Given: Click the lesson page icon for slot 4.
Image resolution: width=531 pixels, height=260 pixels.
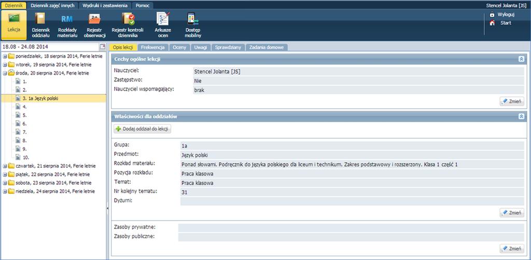Looking at the screenshot, I should [x=18, y=107].
